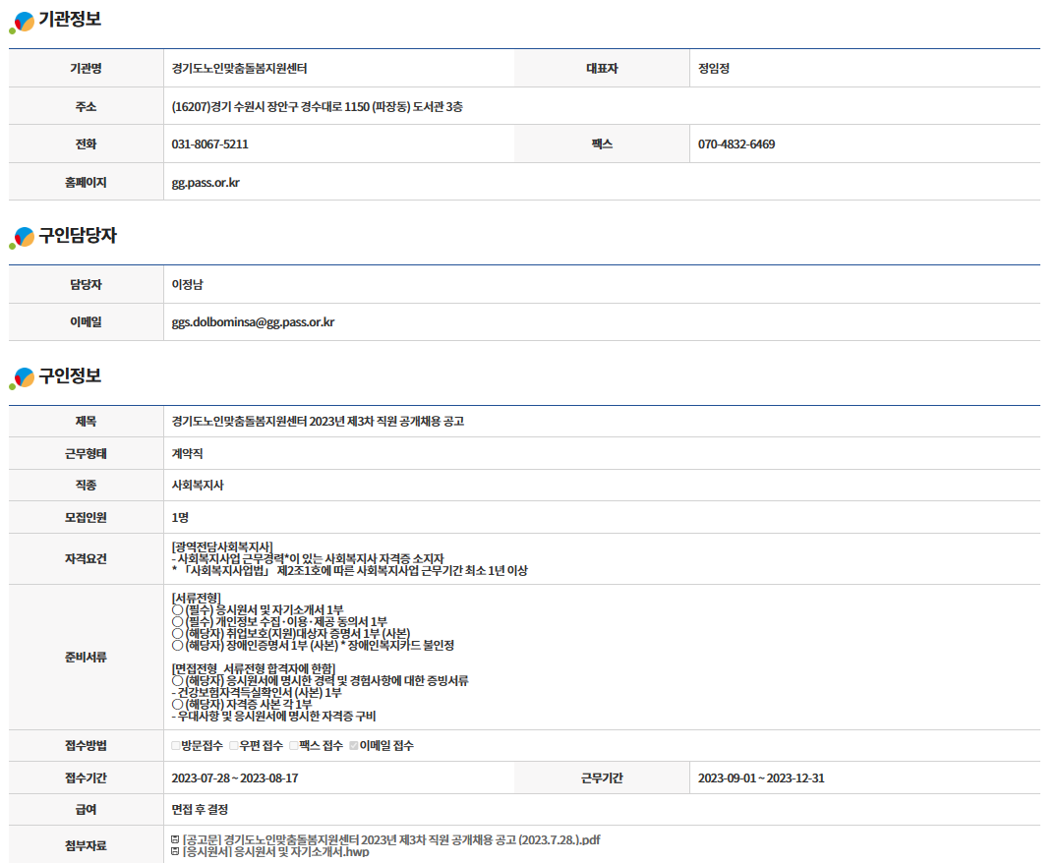Viewport: 1060px width, 863px height.
Task: Uncheck the 이메일 접수 checkbox
Action: [354, 745]
